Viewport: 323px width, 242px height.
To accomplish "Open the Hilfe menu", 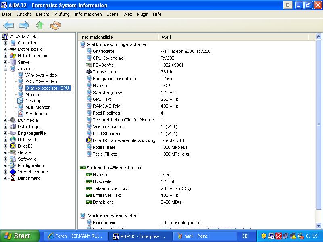I will tap(157, 14).
